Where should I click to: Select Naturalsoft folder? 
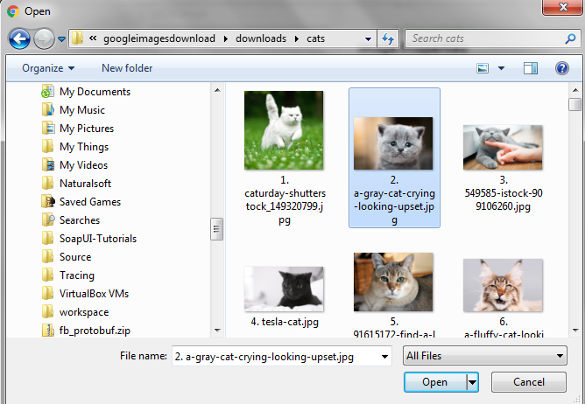pyautogui.click(x=85, y=184)
